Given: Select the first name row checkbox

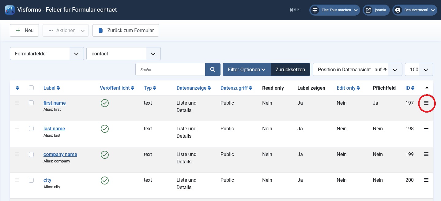Looking at the screenshot, I should tap(31, 103).
